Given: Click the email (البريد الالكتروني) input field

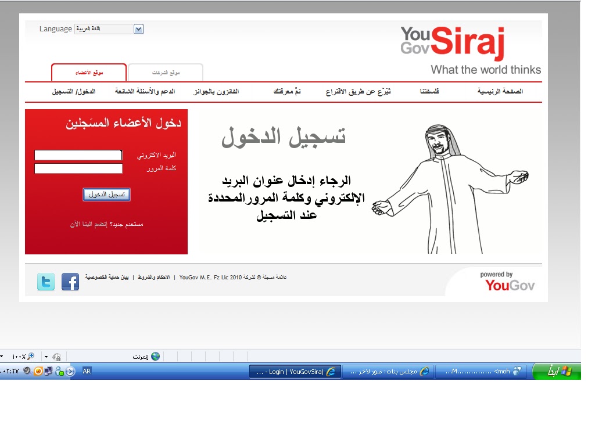Looking at the screenshot, I should point(78,155).
